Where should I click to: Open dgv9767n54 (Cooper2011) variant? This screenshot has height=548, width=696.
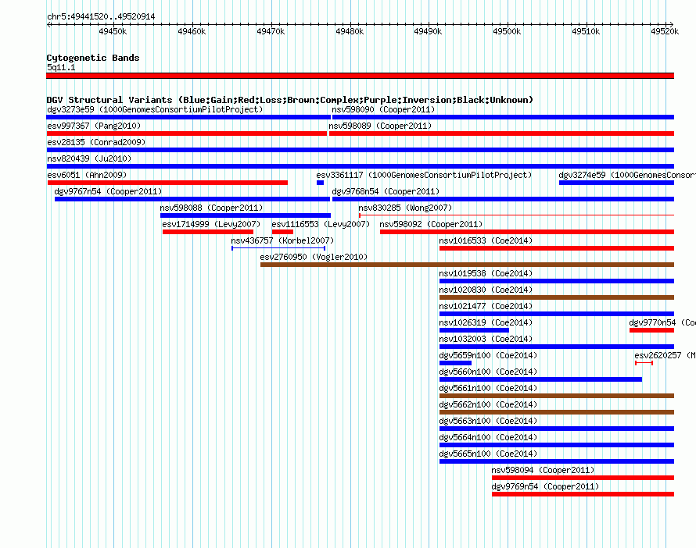tap(192, 199)
